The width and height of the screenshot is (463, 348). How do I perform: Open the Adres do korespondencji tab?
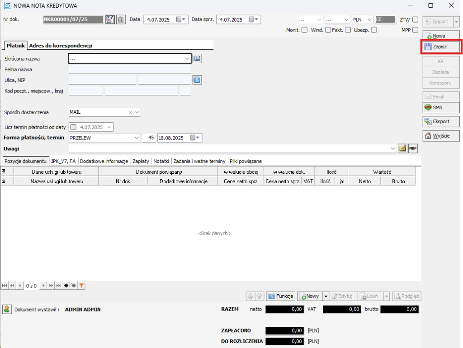(61, 46)
